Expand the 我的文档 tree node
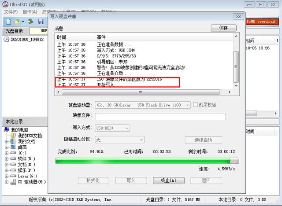The width and height of the screenshot is (282, 206). point(7,142)
